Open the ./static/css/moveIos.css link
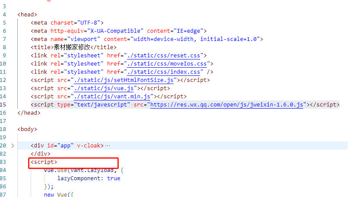Screen dimensions: 348x197 coord(167,64)
